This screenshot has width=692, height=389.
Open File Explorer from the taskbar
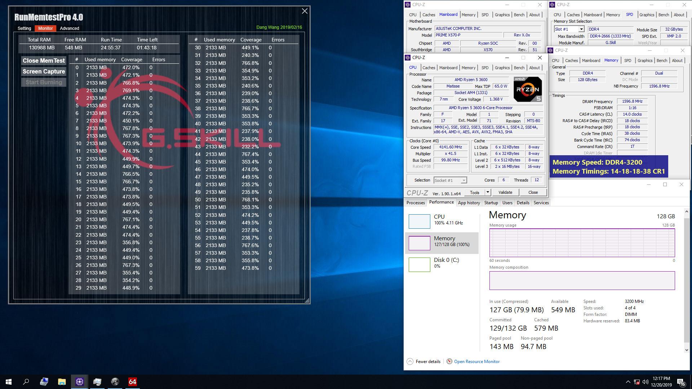61,381
